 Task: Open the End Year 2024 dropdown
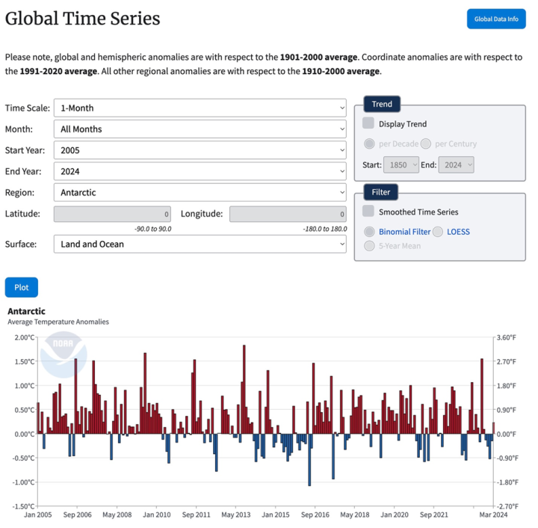pos(200,171)
